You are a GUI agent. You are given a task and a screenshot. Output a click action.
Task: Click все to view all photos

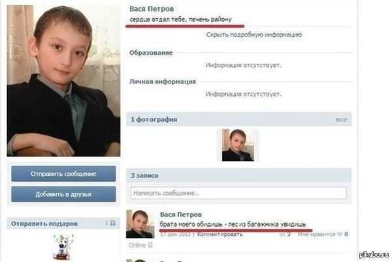coord(342,120)
